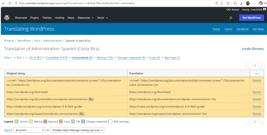This screenshot has width=267, height=135.
Task: Show Fuzzy (0) strings
Action: tap(155, 58)
